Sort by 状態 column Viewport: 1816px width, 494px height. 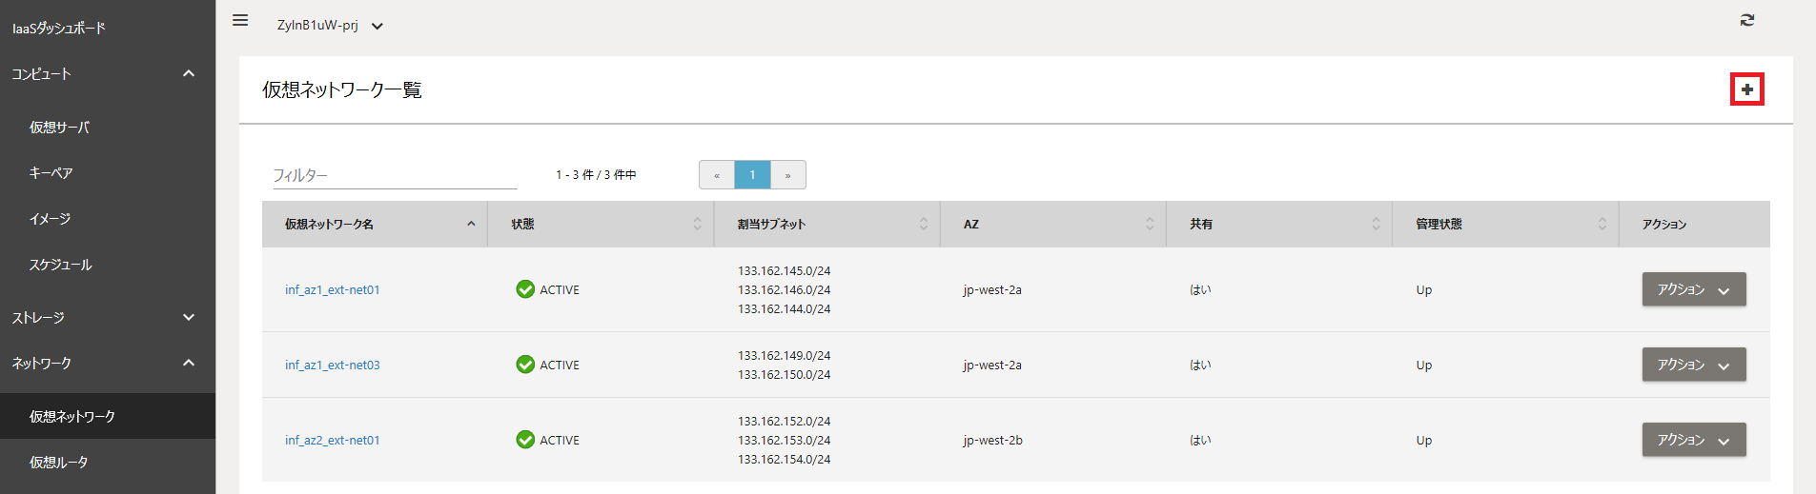tap(601, 225)
